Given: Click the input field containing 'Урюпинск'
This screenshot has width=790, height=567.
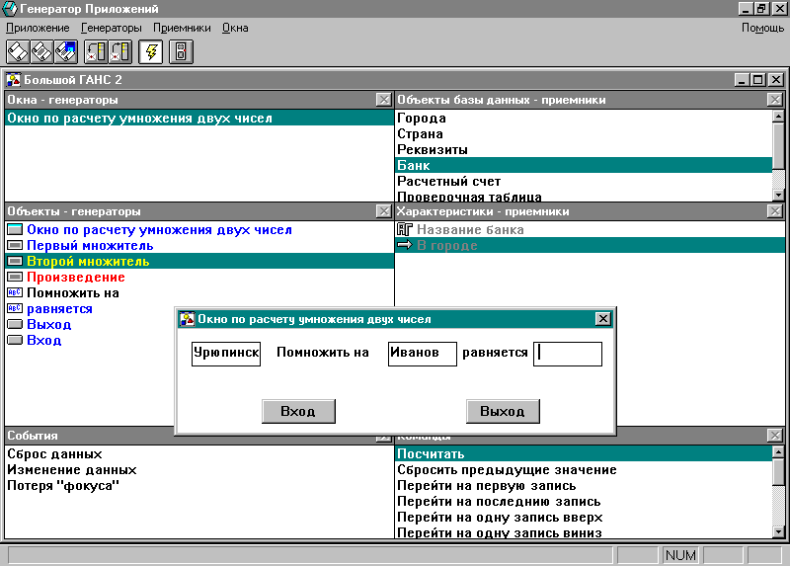Looking at the screenshot, I should [226, 354].
